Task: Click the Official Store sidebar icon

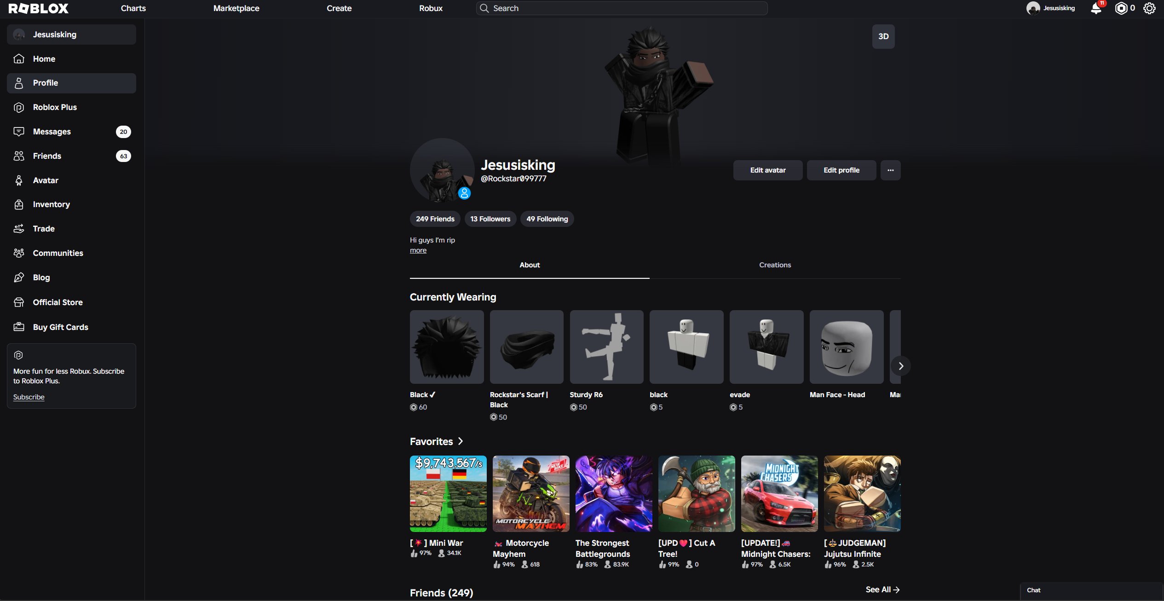Action: (x=19, y=302)
